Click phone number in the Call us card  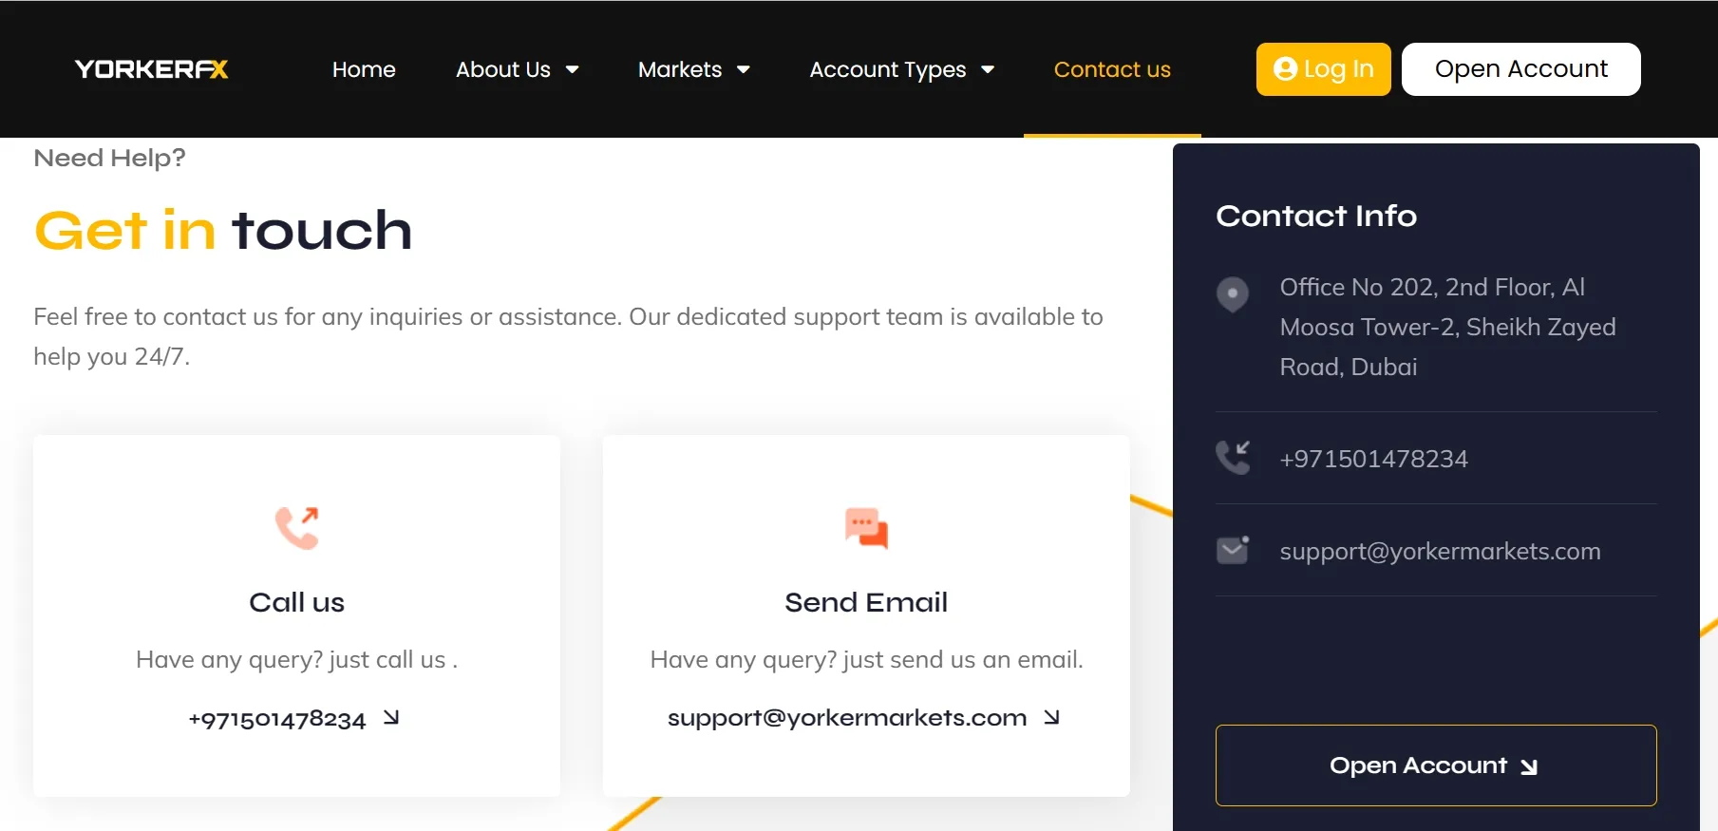click(276, 719)
